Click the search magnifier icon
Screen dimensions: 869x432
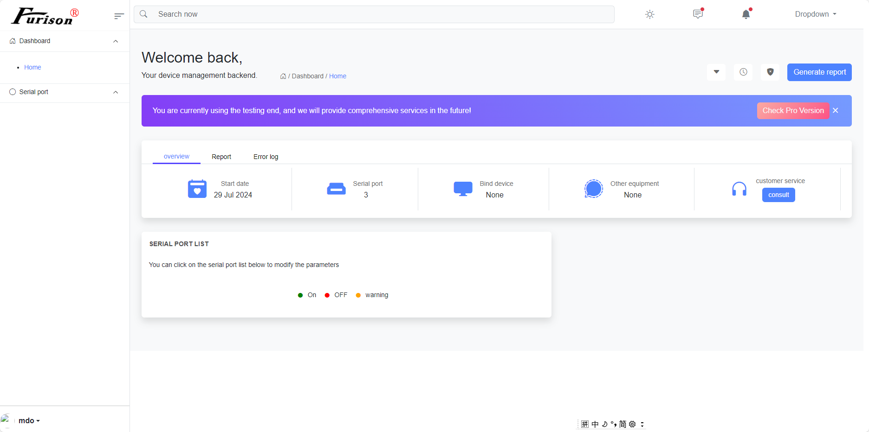click(144, 14)
